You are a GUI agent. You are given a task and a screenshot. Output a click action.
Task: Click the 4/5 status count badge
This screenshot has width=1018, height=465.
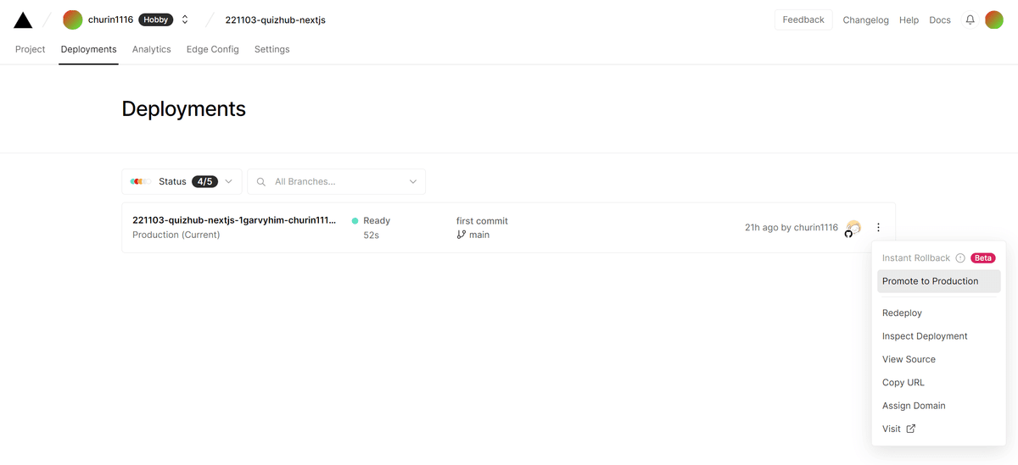[x=204, y=181]
